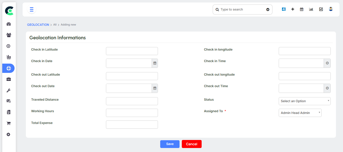Open the briefcase Jobs section in sidebar
Image resolution: width=343 pixels, height=152 pixels.
click(x=8, y=79)
